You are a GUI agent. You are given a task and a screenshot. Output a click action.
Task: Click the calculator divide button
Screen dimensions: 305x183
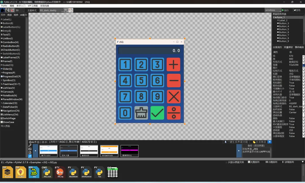tap(173, 113)
